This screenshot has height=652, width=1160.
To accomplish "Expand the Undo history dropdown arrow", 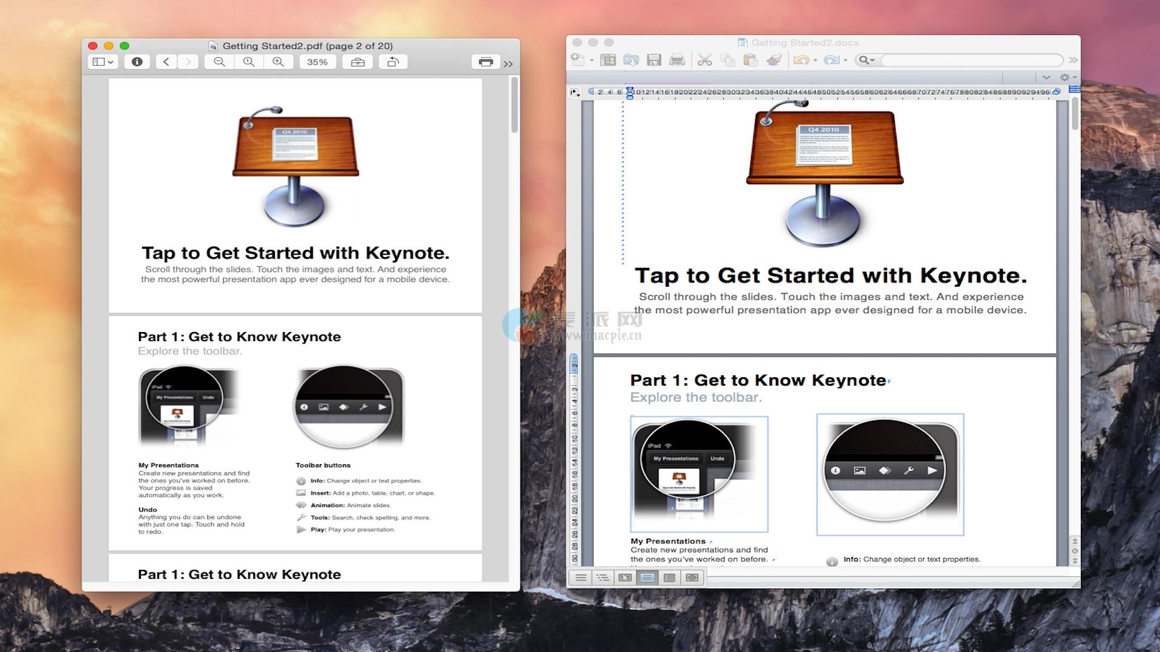I will click(816, 60).
